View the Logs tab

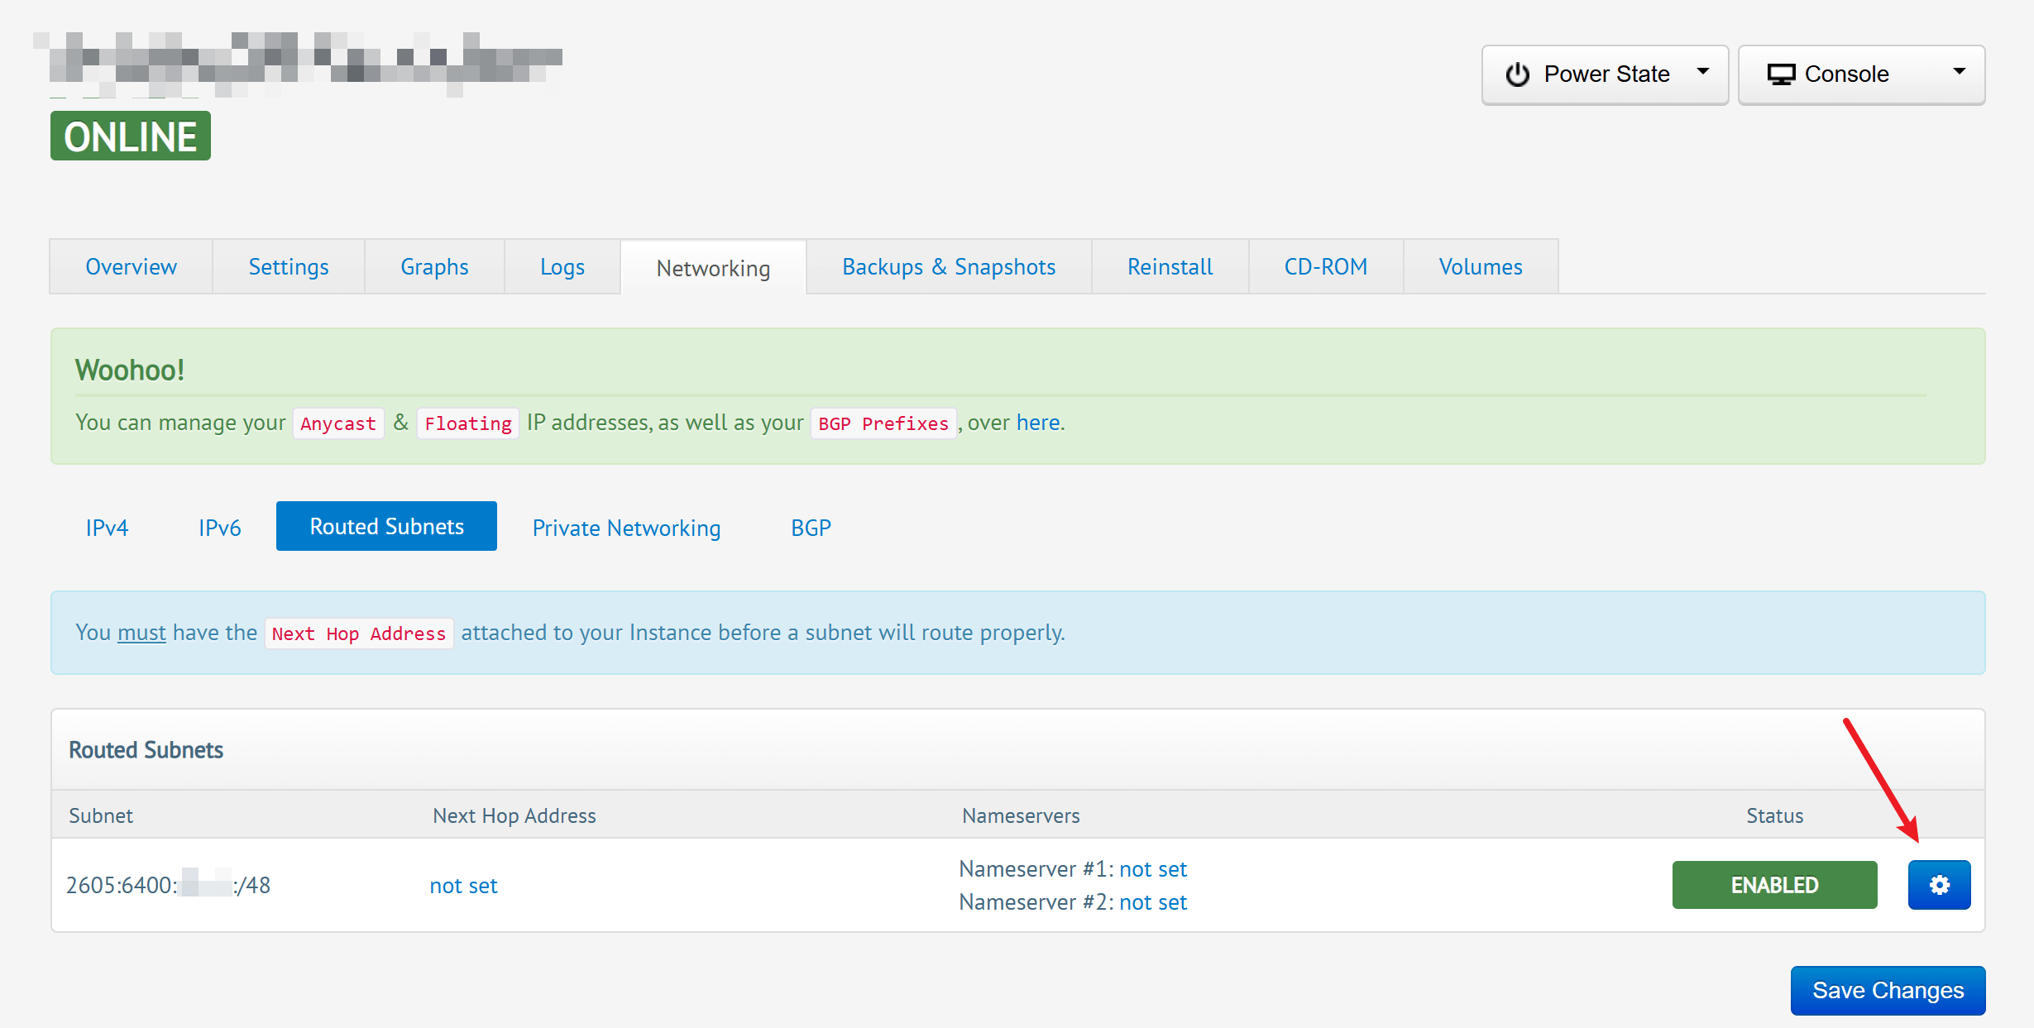[562, 267]
